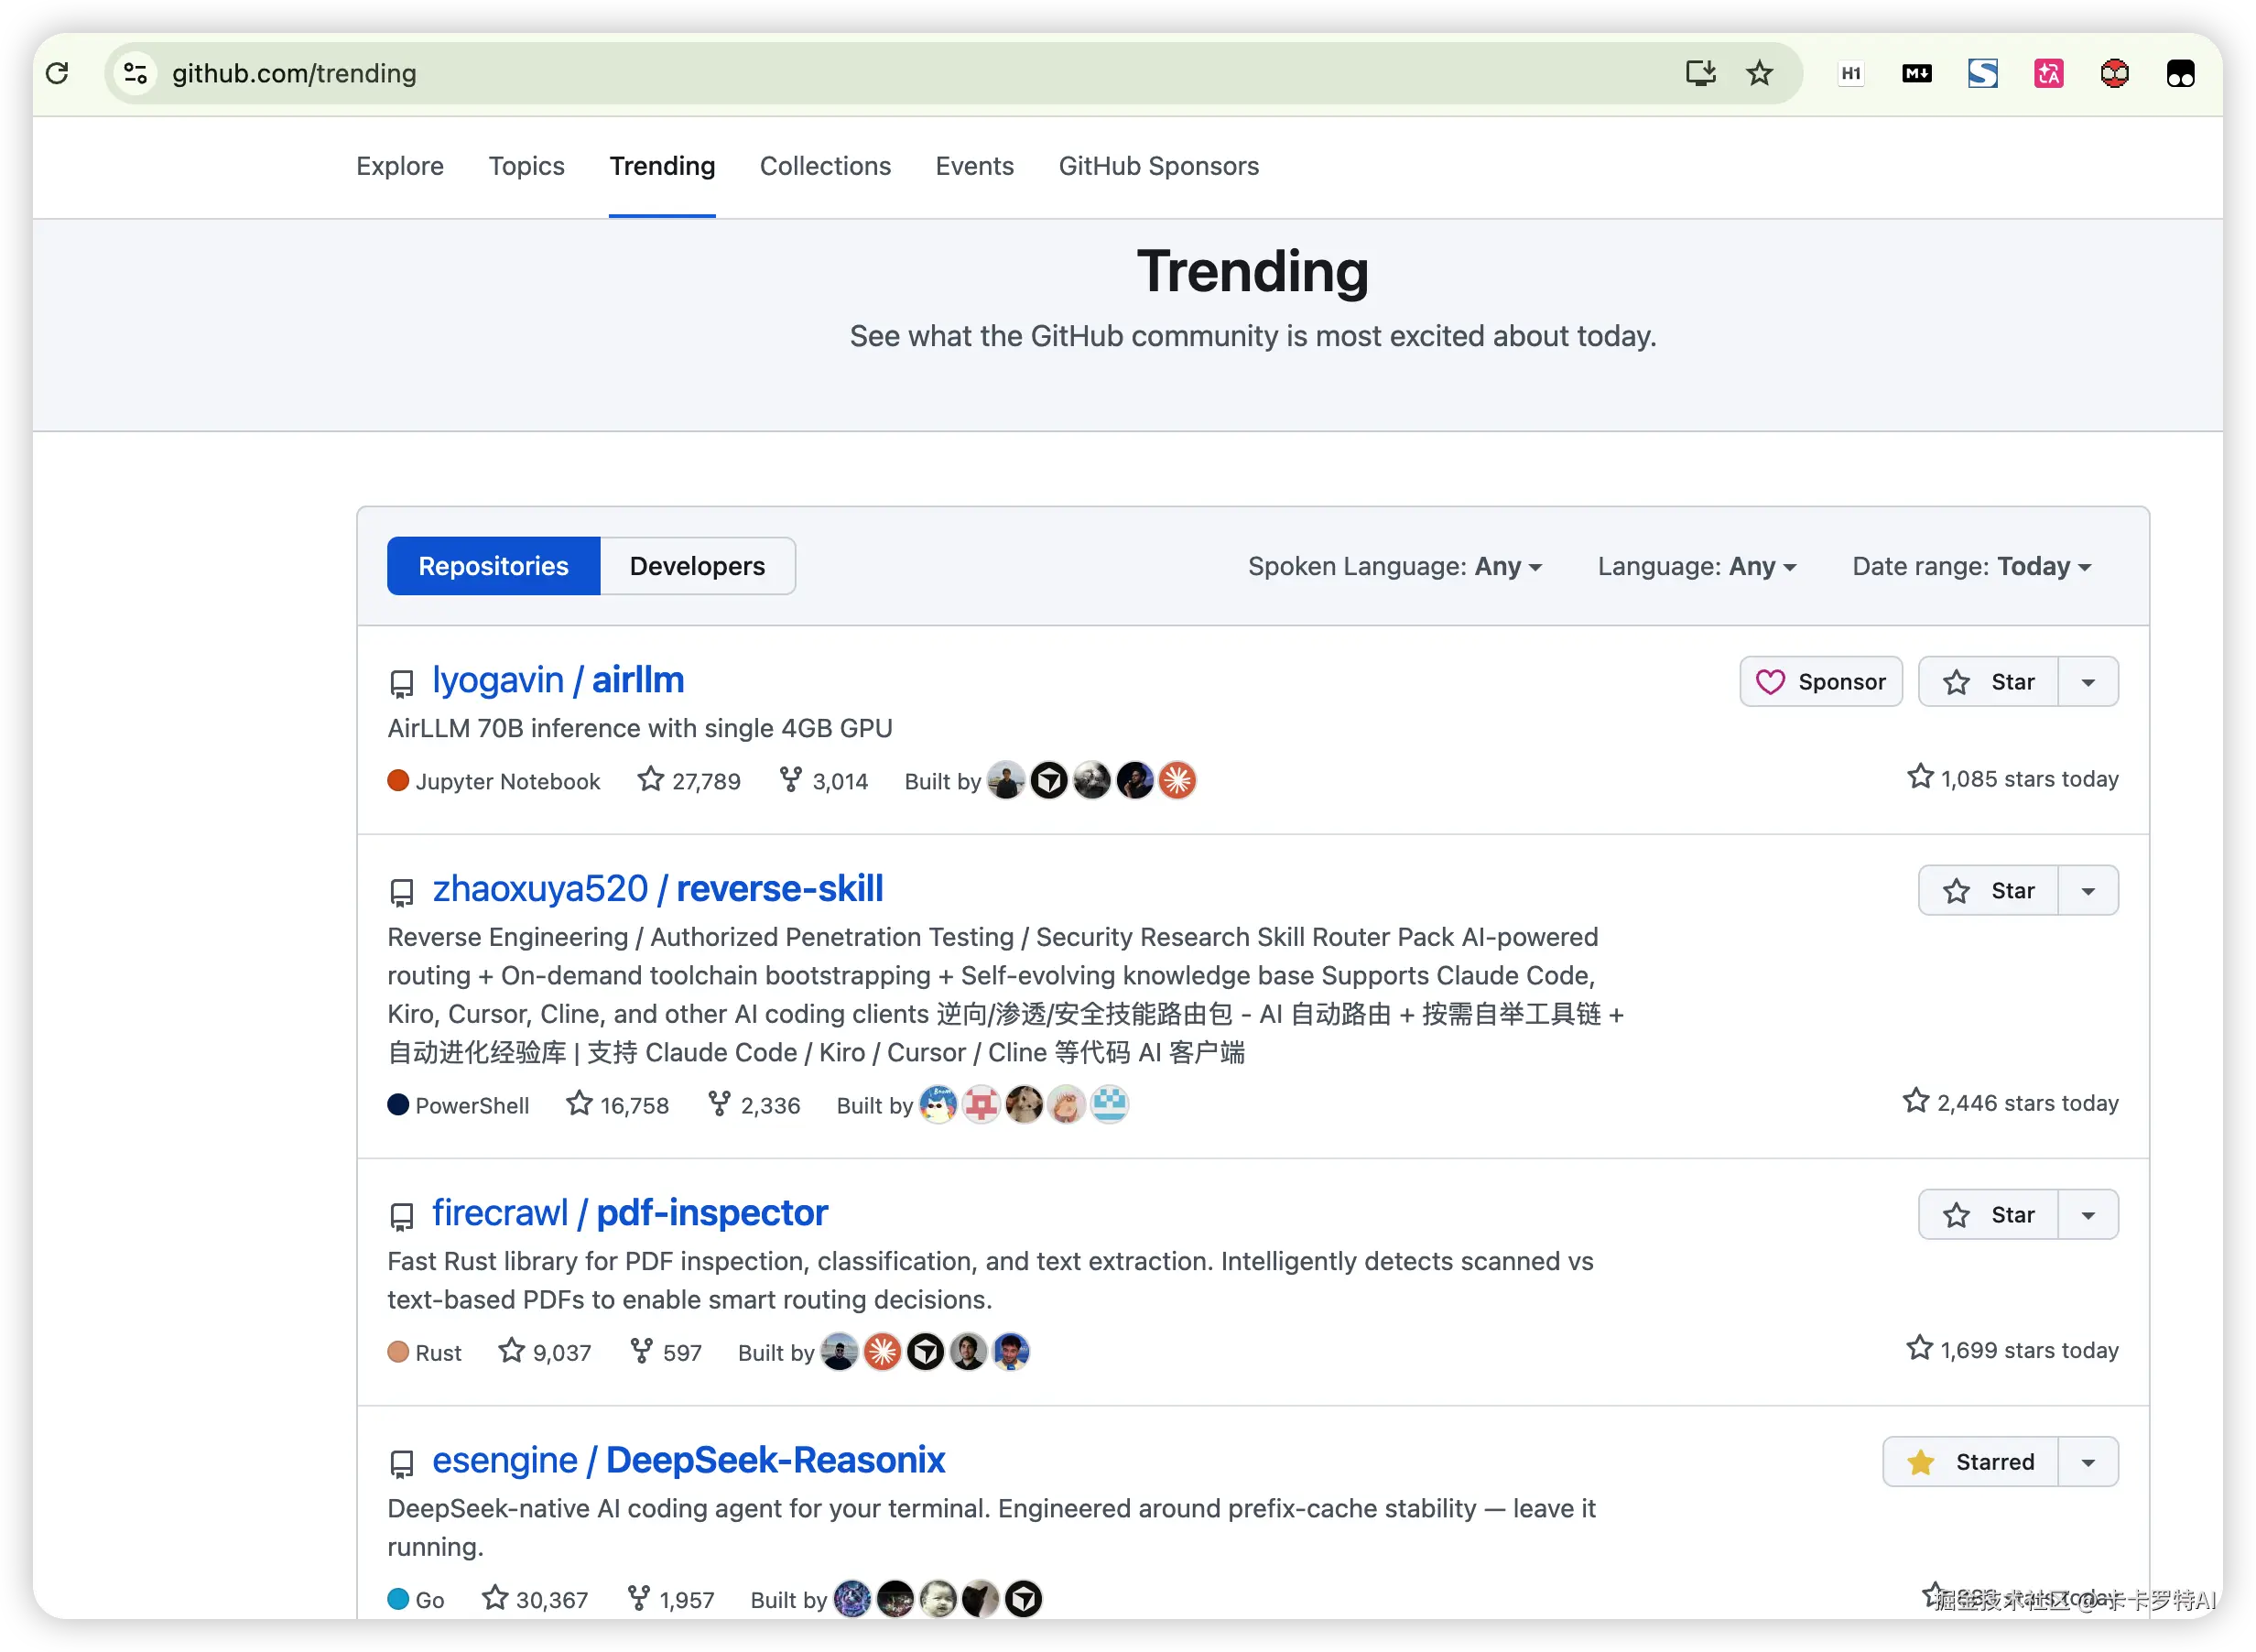This screenshot has height=1652, width=2256.
Task: Open first contributor avatar of airllm
Action: (1006, 779)
